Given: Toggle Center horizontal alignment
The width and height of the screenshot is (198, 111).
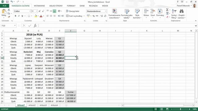Looking at the screenshot, I should tap(51, 16).
